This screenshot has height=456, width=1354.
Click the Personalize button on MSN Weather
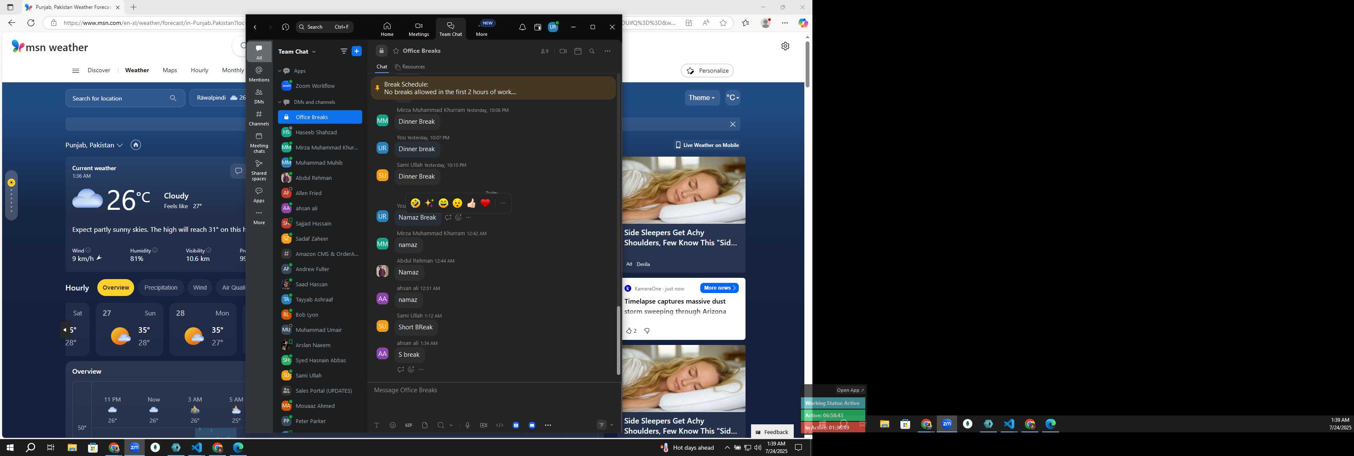(707, 71)
